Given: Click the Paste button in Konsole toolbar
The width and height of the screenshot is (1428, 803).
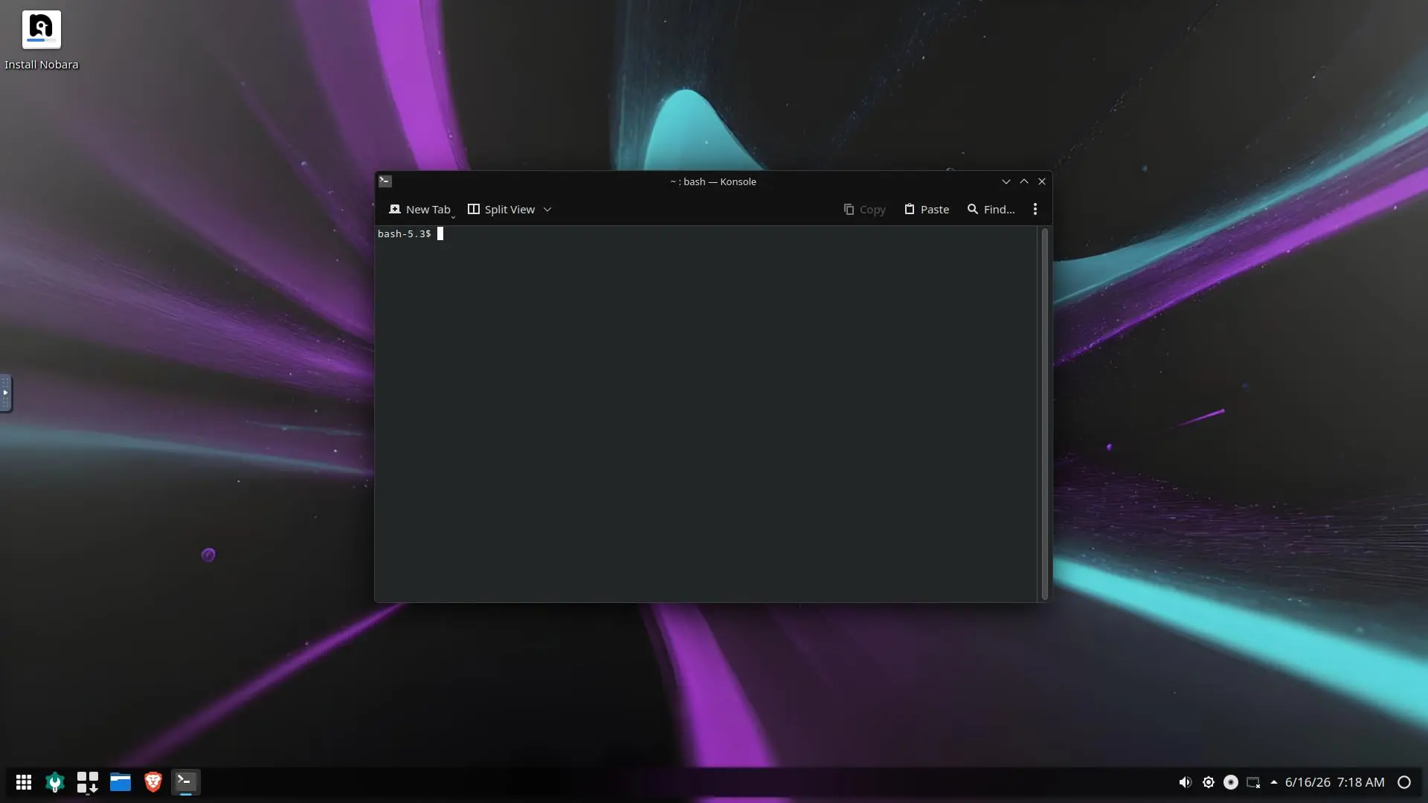Looking at the screenshot, I should tap(927, 210).
